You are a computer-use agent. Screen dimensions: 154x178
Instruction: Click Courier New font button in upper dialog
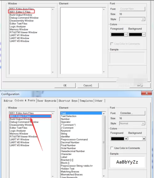(x=132, y=9)
